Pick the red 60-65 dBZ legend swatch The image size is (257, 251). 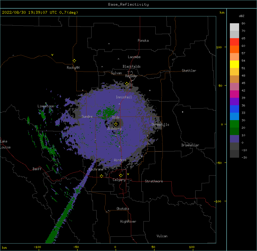coord(234,42)
